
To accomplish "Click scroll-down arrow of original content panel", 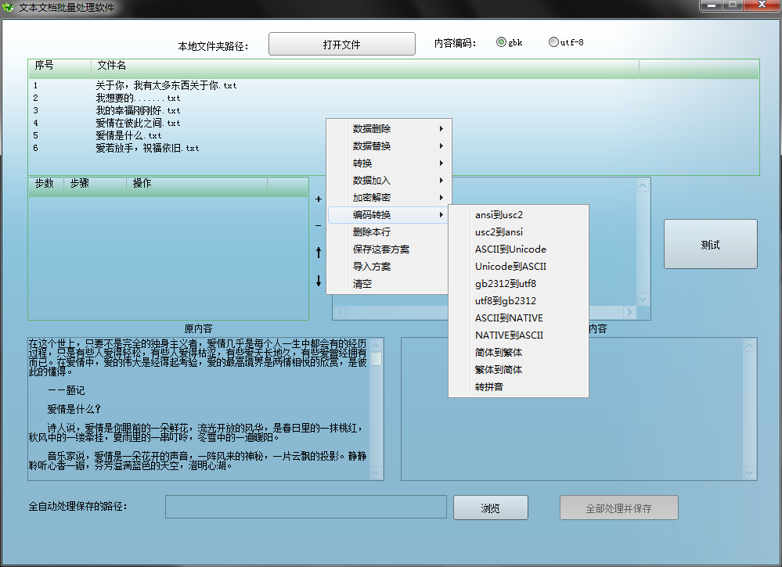I will 377,472.
